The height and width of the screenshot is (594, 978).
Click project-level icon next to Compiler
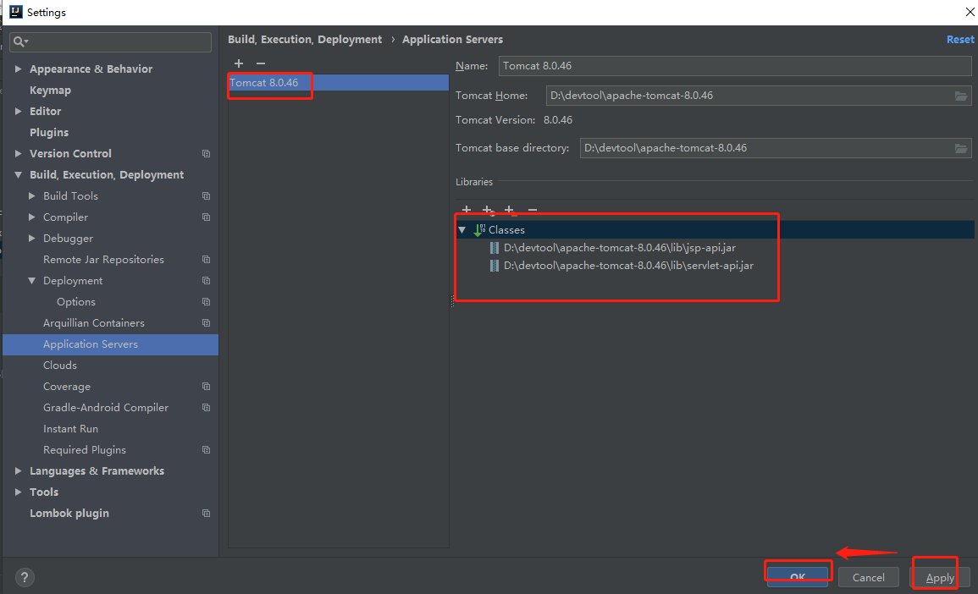(206, 217)
